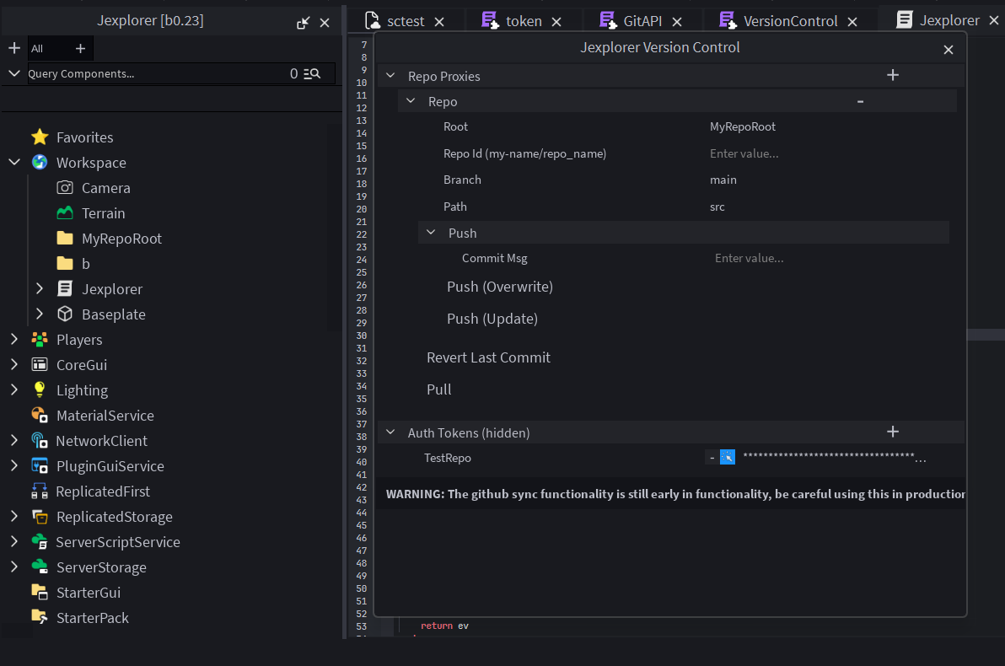The height and width of the screenshot is (666, 1005).
Task: Expand the Players tree item
Action: [x=15, y=339]
